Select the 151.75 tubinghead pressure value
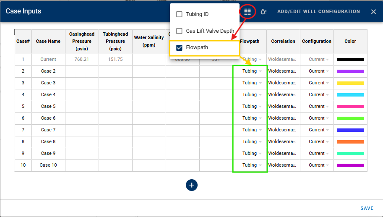 [x=115, y=59]
